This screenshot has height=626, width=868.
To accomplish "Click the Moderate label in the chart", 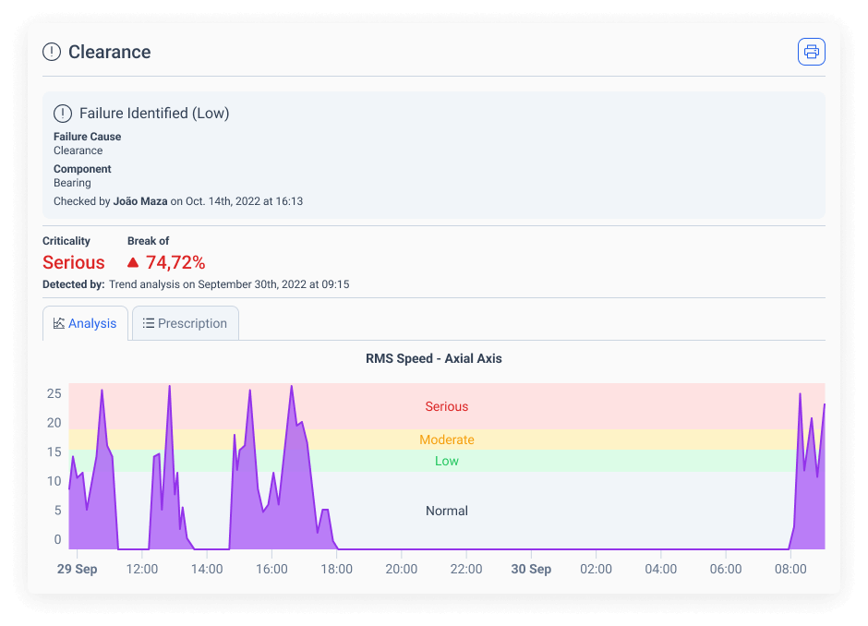I will point(447,440).
